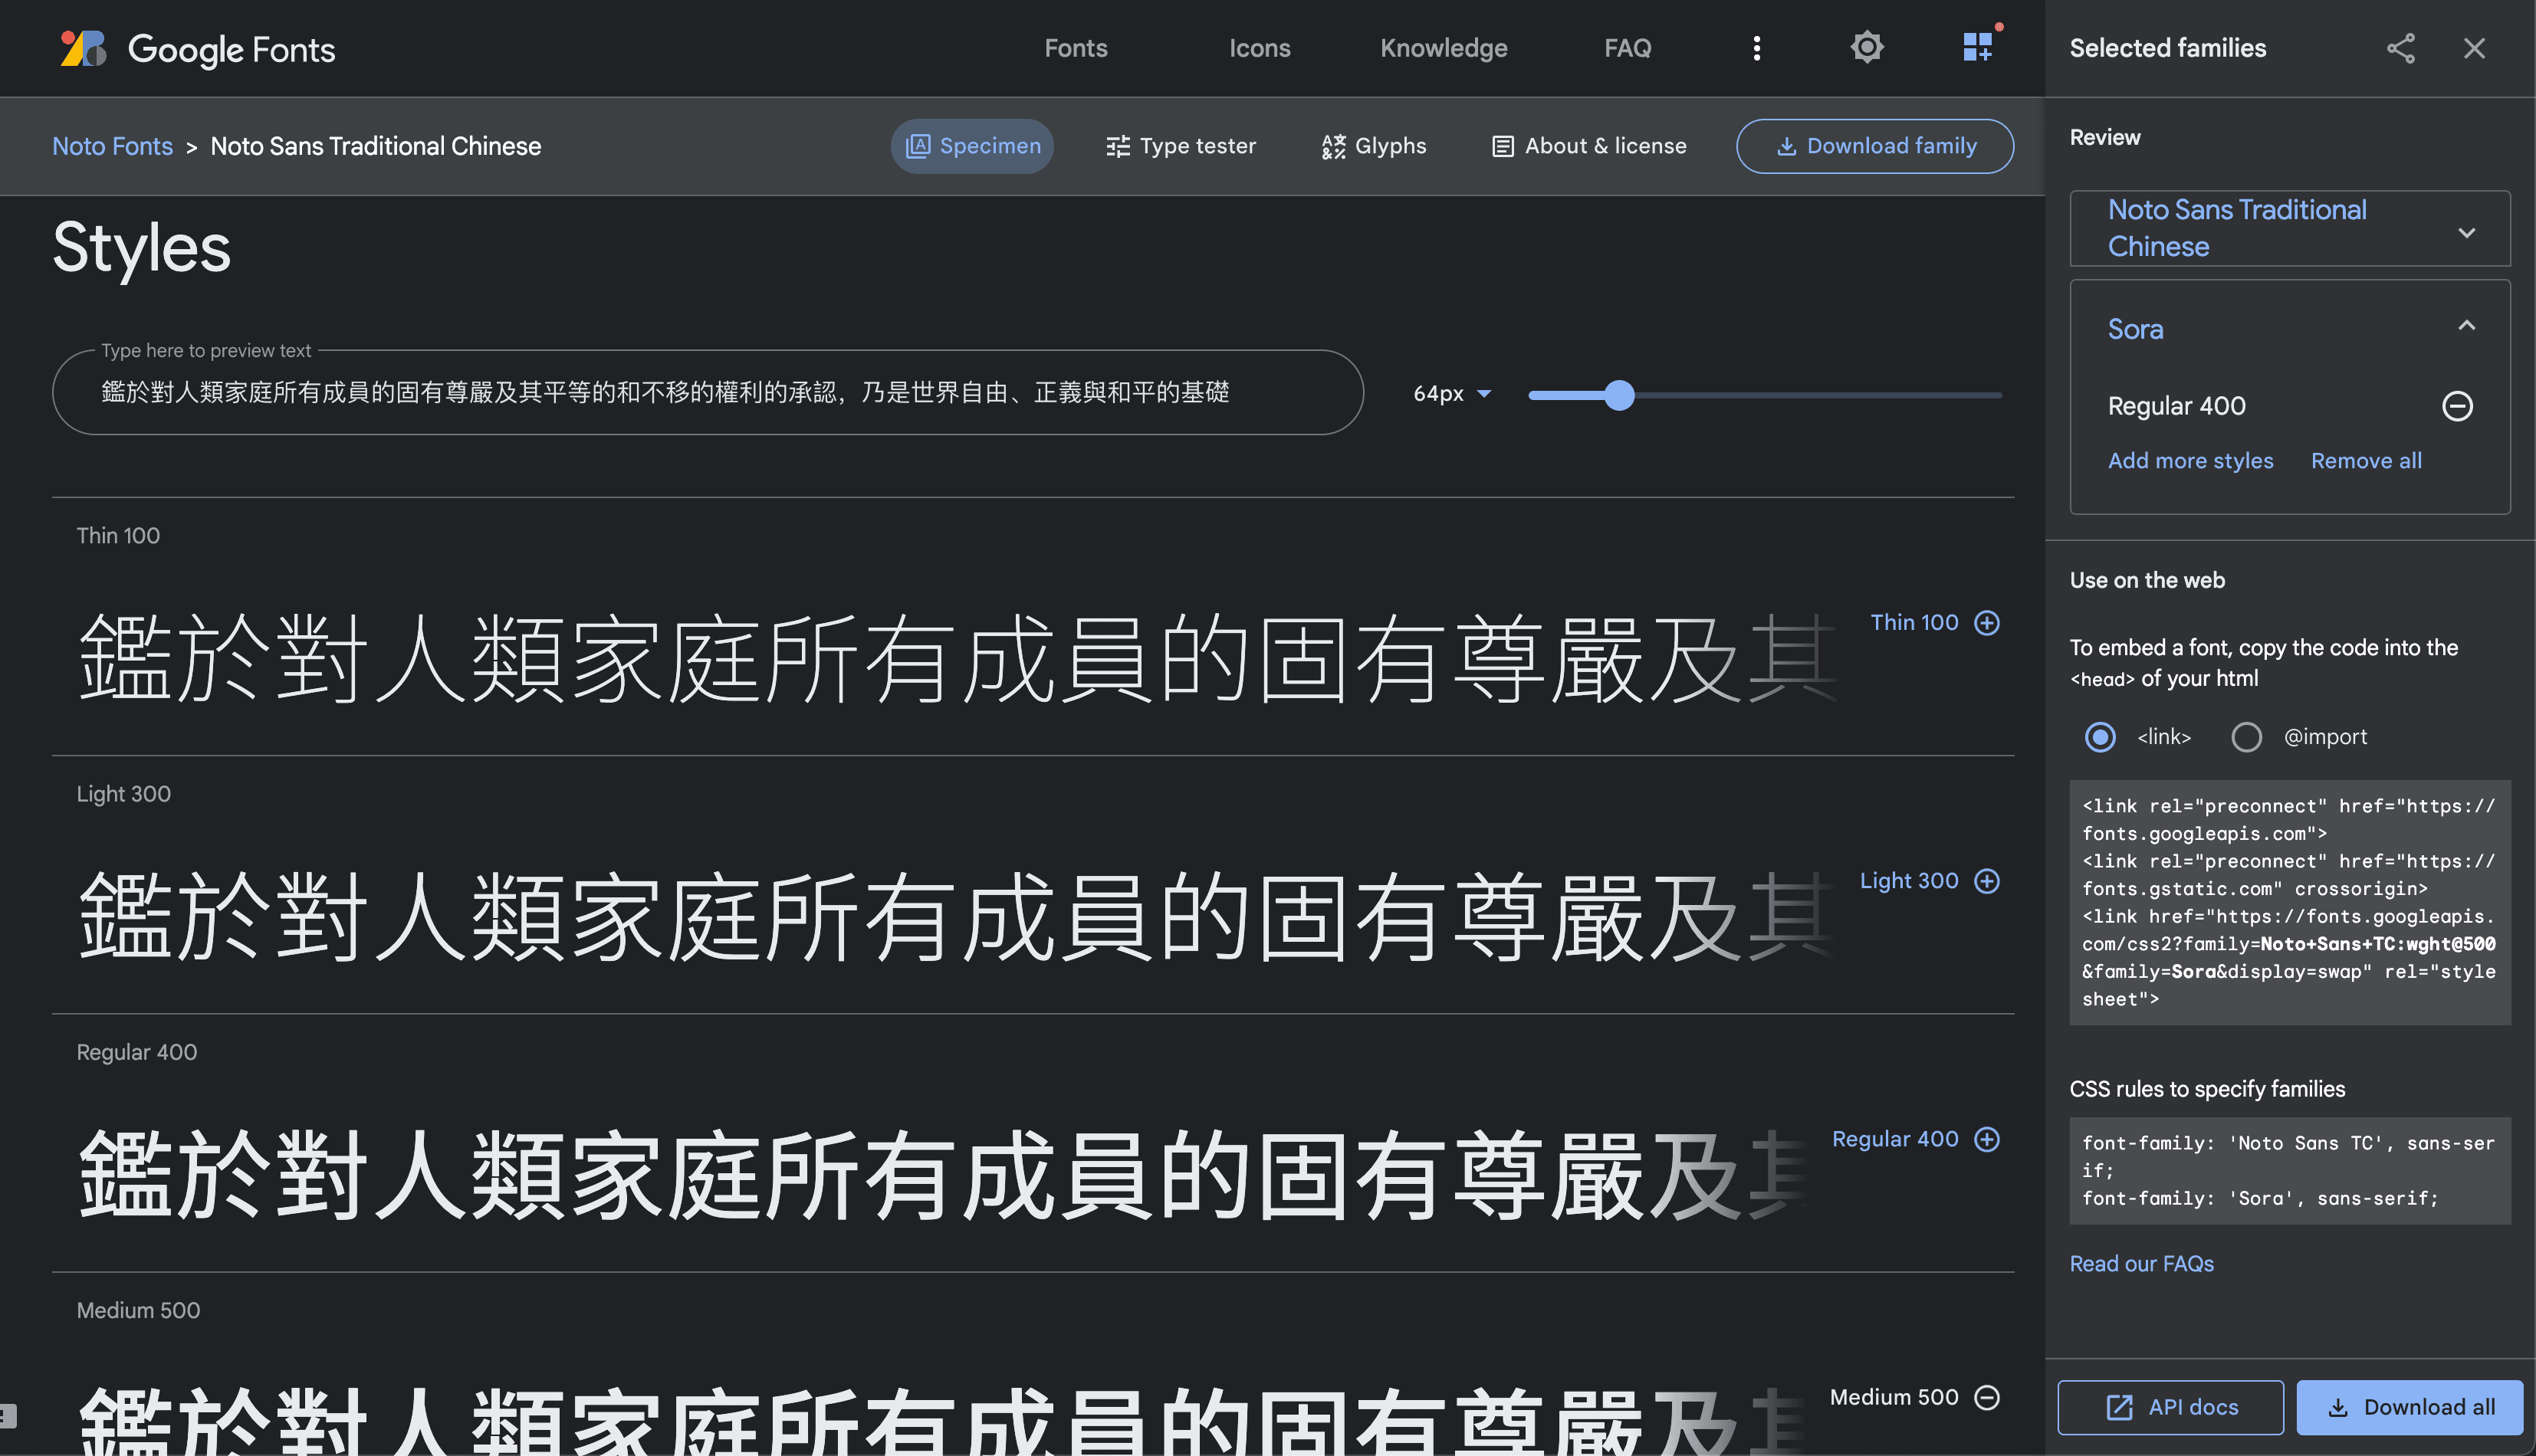Open the Knowledge nav item
The image size is (2536, 1456).
pyautogui.click(x=1443, y=48)
